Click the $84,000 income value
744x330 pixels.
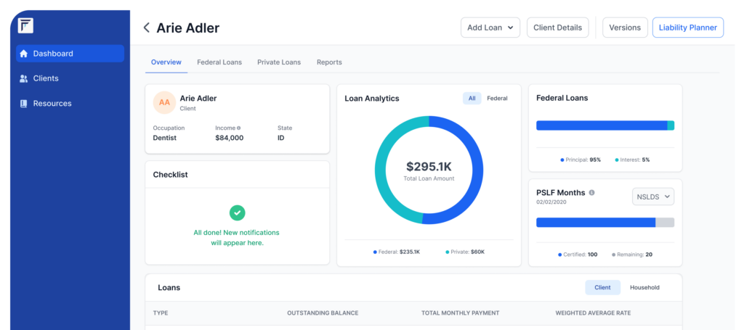pos(229,139)
